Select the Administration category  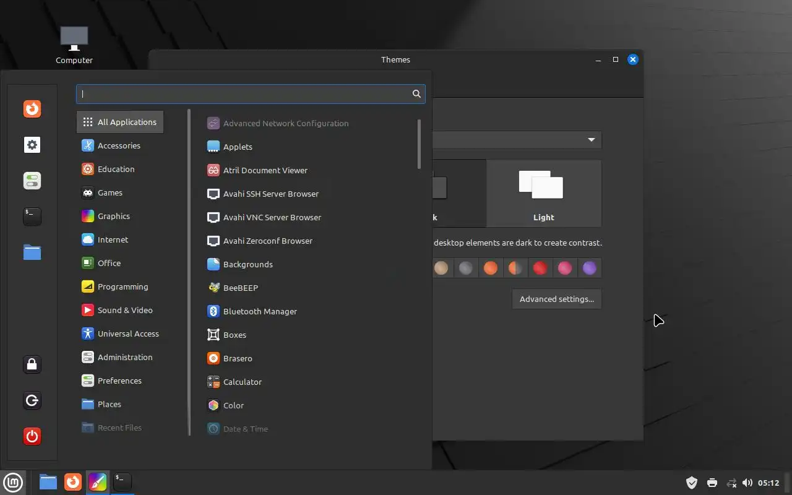click(120, 357)
